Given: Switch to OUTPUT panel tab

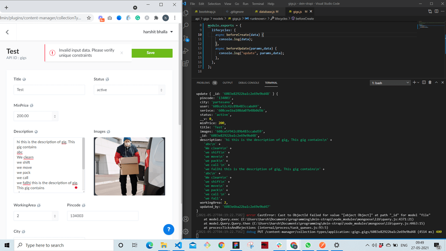Looking at the screenshot, I should pos(227,83).
